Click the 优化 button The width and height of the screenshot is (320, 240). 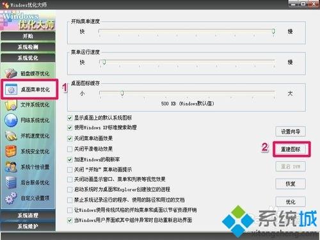coord(291,202)
